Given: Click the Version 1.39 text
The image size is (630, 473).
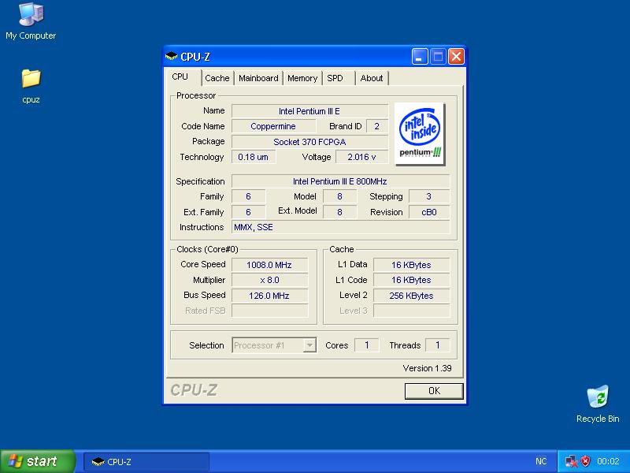Looking at the screenshot, I should point(427,368).
